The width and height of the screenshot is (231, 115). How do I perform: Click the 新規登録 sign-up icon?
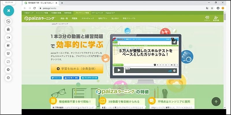[216, 18]
